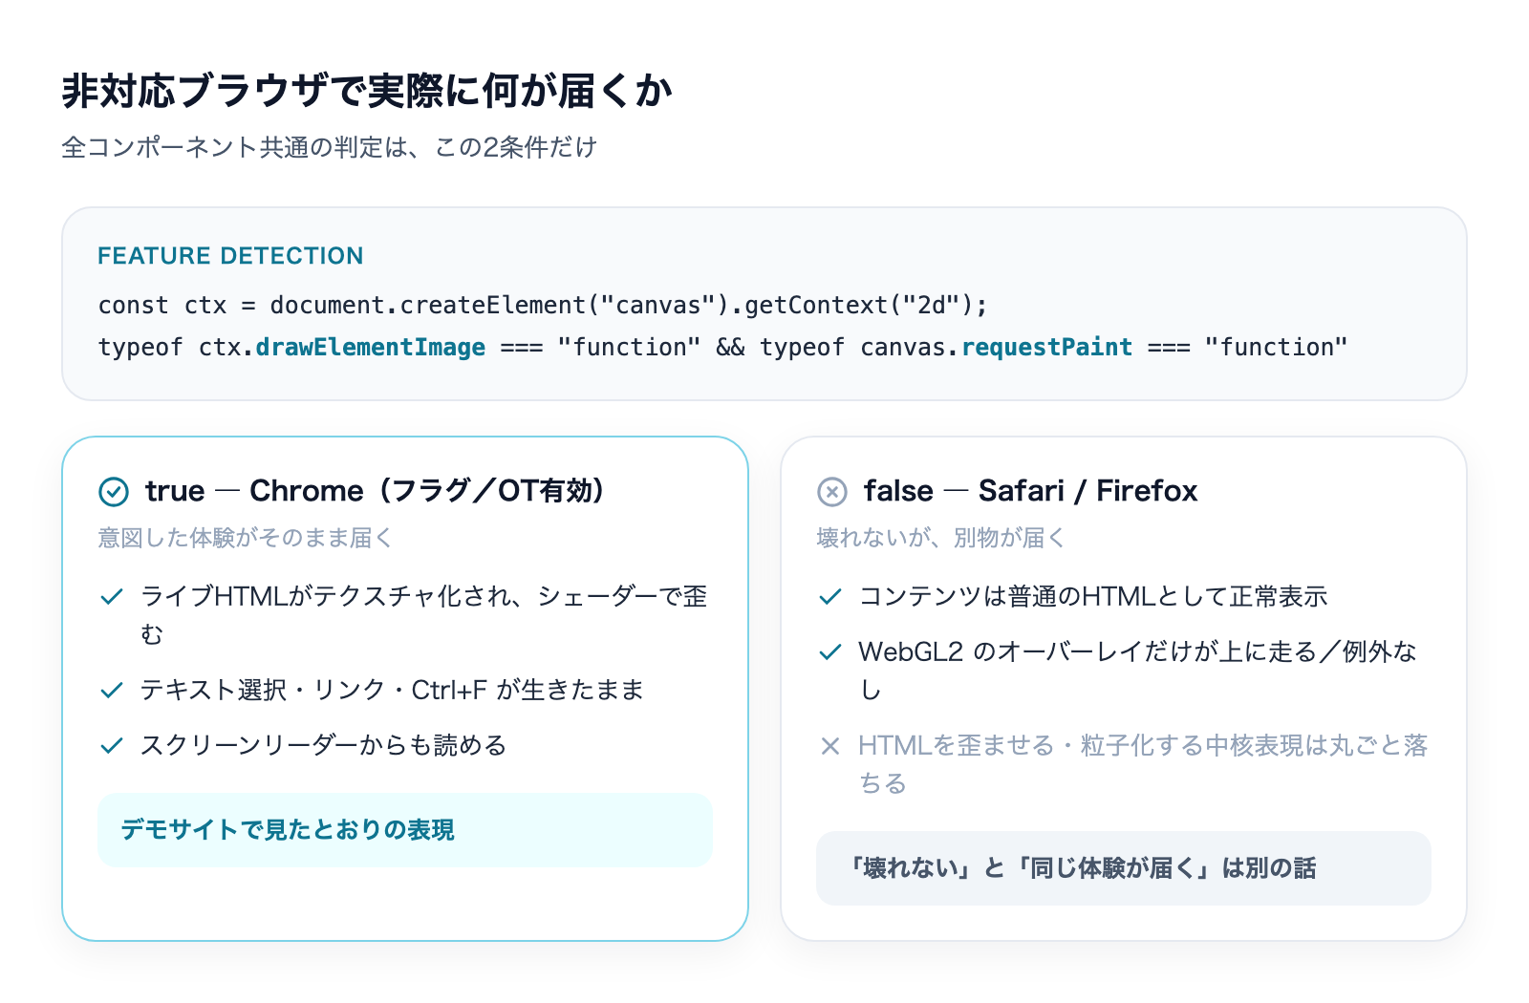The height and width of the screenshot is (1003, 1529).
Task: Click the text 'WebGL2 のオーバーレイだけが上に走る'
Action: pyautogui.click(x=1088, y=652)
